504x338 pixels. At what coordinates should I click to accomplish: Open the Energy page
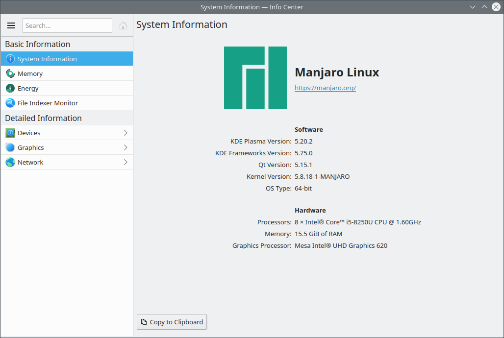[67, 88]
